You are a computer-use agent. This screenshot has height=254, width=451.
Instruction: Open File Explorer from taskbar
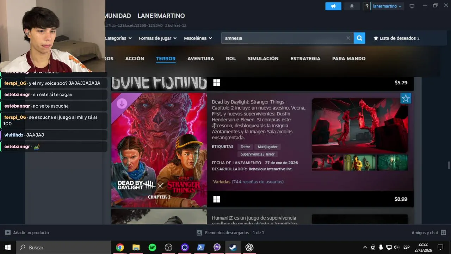point(136,247)
